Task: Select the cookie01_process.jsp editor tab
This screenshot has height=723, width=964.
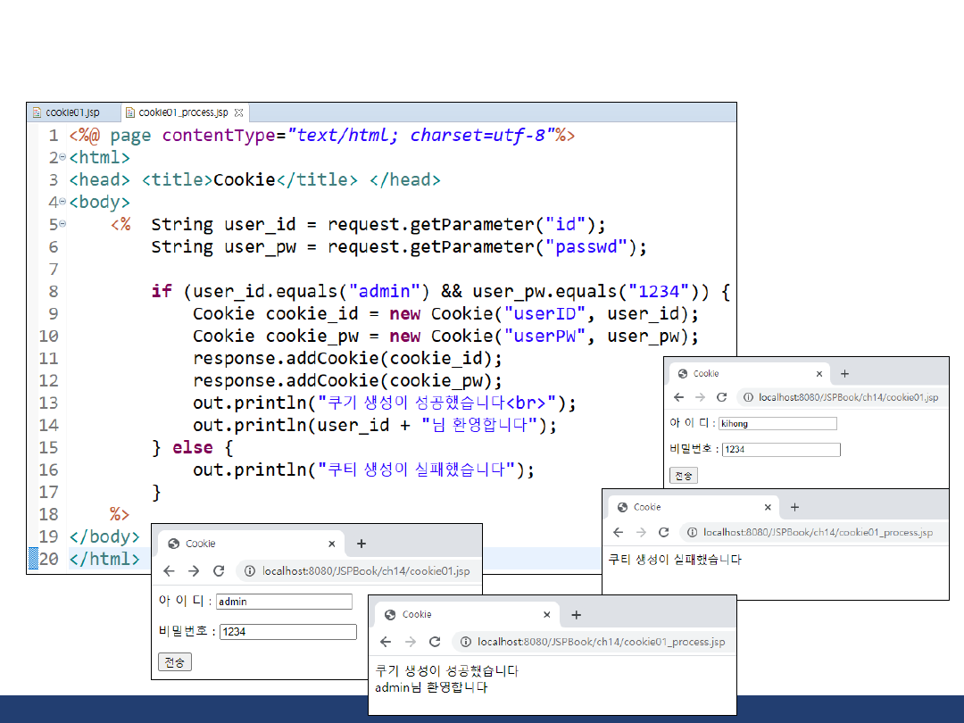Action: (x=182, y=112)
